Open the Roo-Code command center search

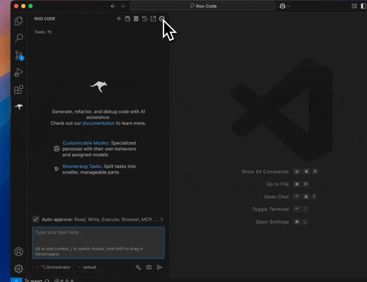tap(203, 6)
